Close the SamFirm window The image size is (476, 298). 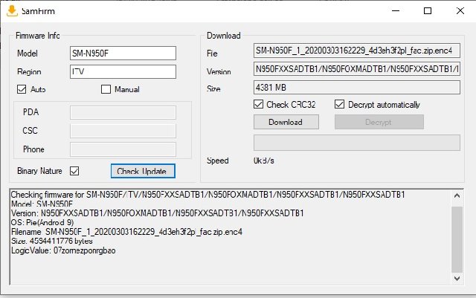460,11
